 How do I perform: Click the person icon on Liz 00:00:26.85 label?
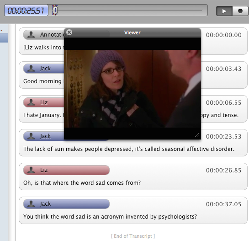pyautogui.click(x=31, y=170)
